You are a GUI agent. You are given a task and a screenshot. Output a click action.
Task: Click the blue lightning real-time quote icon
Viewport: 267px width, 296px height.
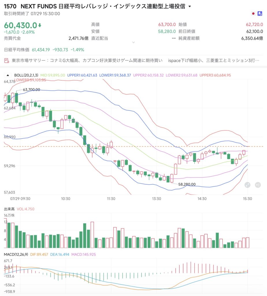[260, 13]
